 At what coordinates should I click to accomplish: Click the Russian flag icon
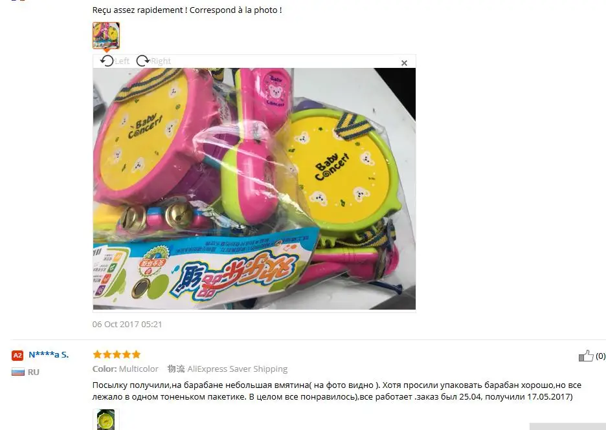(x=17, y=372)
